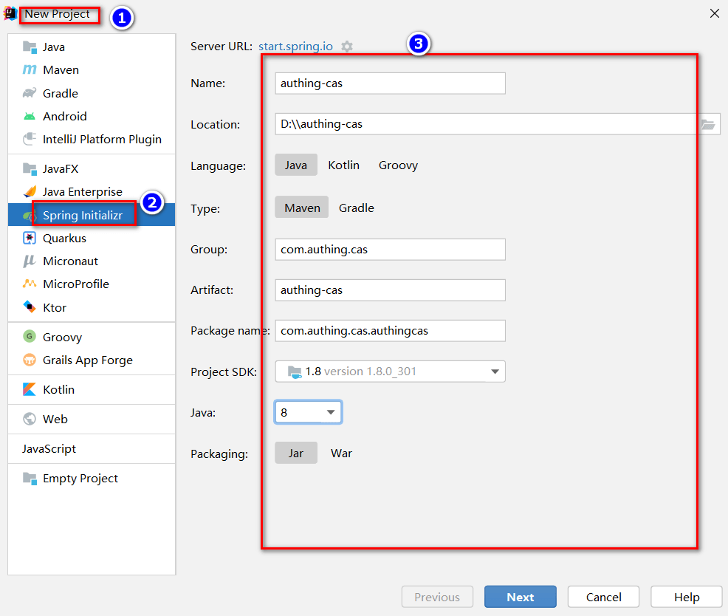This screenshot has height=616, width=728.
Task: Select Micronaut in the generator list
Action: (x=70, y=261)
